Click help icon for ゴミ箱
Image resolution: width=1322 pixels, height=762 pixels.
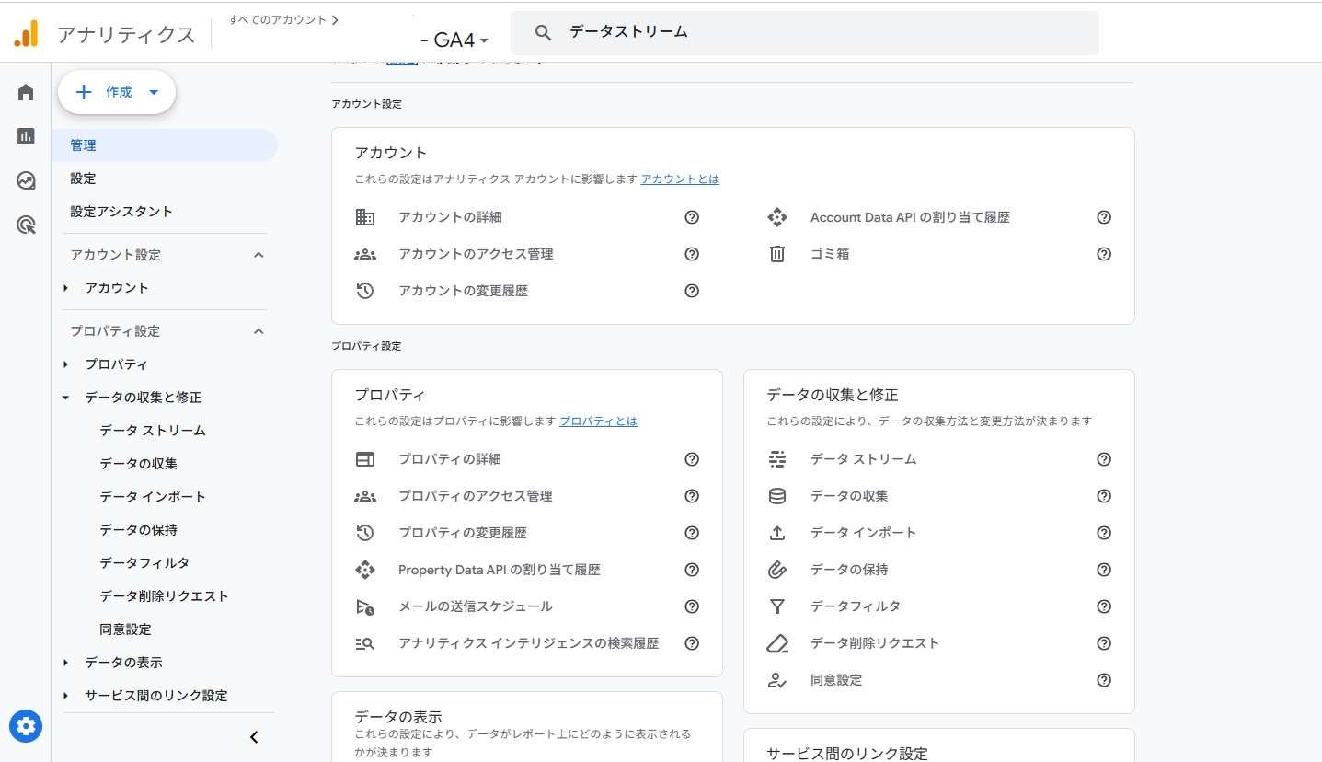[x=1104, y=254]
